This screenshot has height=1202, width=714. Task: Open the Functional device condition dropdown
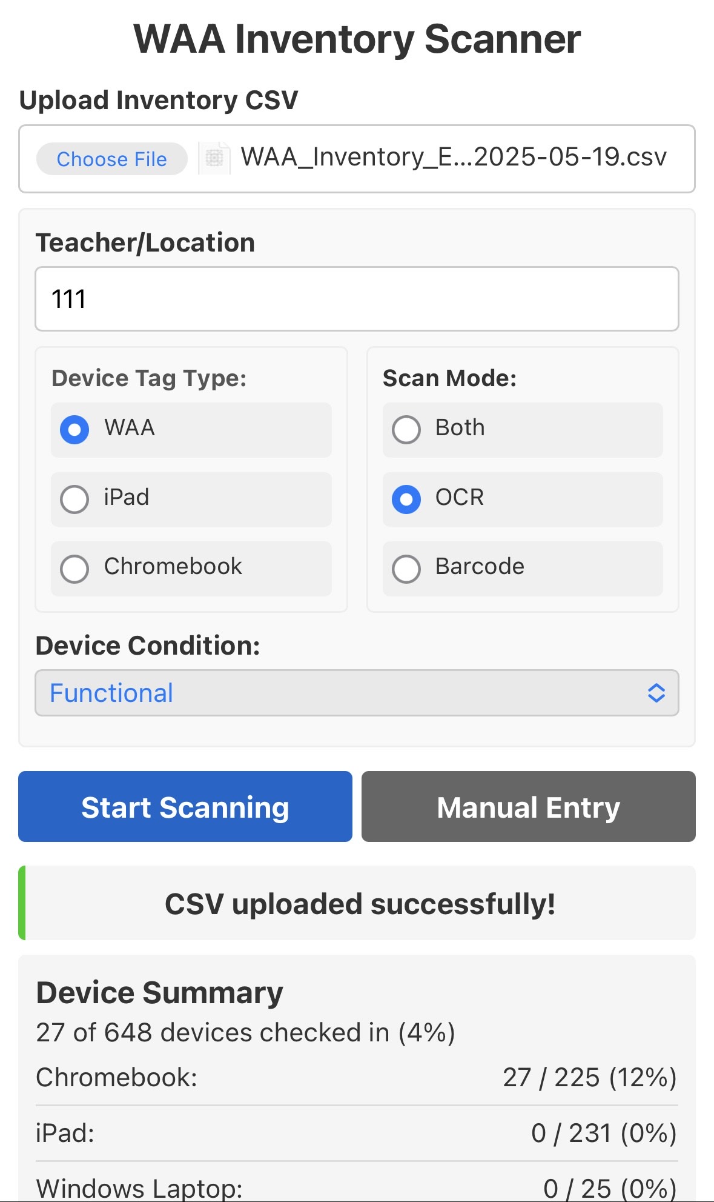(357, 693)
